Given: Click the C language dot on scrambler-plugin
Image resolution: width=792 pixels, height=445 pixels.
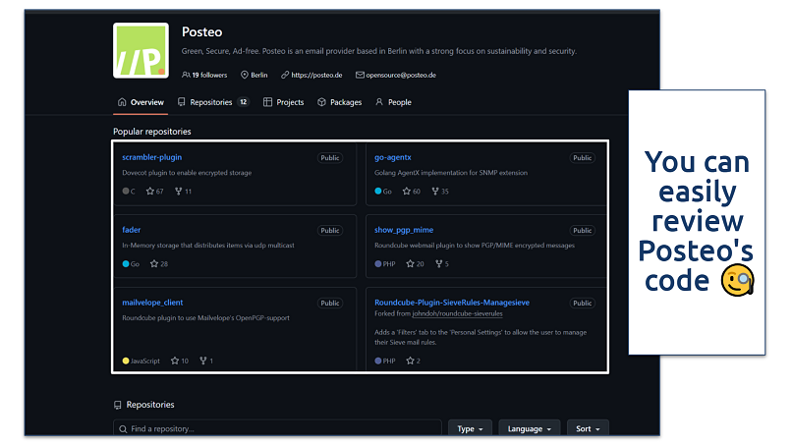Looking at the screenshot, I should (126, 192).
